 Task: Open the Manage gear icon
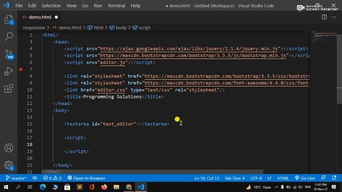point(9,165)
